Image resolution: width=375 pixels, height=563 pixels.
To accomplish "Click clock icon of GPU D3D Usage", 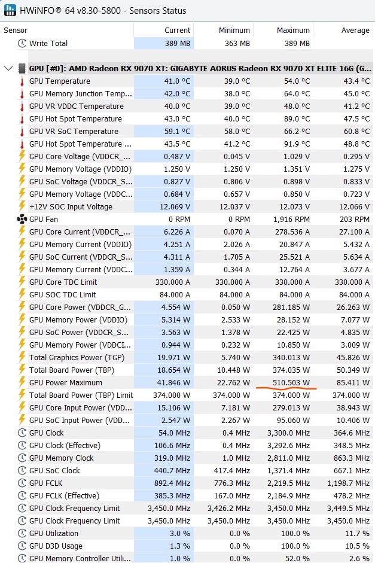I will [x=22, y=546].
